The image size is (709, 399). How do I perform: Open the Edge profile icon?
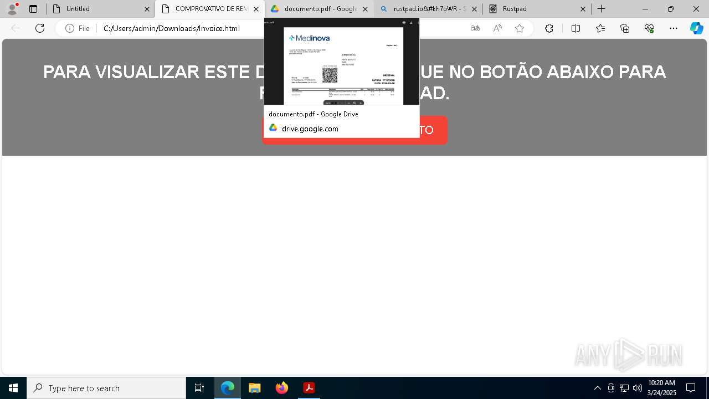click(x=12, y=9)
